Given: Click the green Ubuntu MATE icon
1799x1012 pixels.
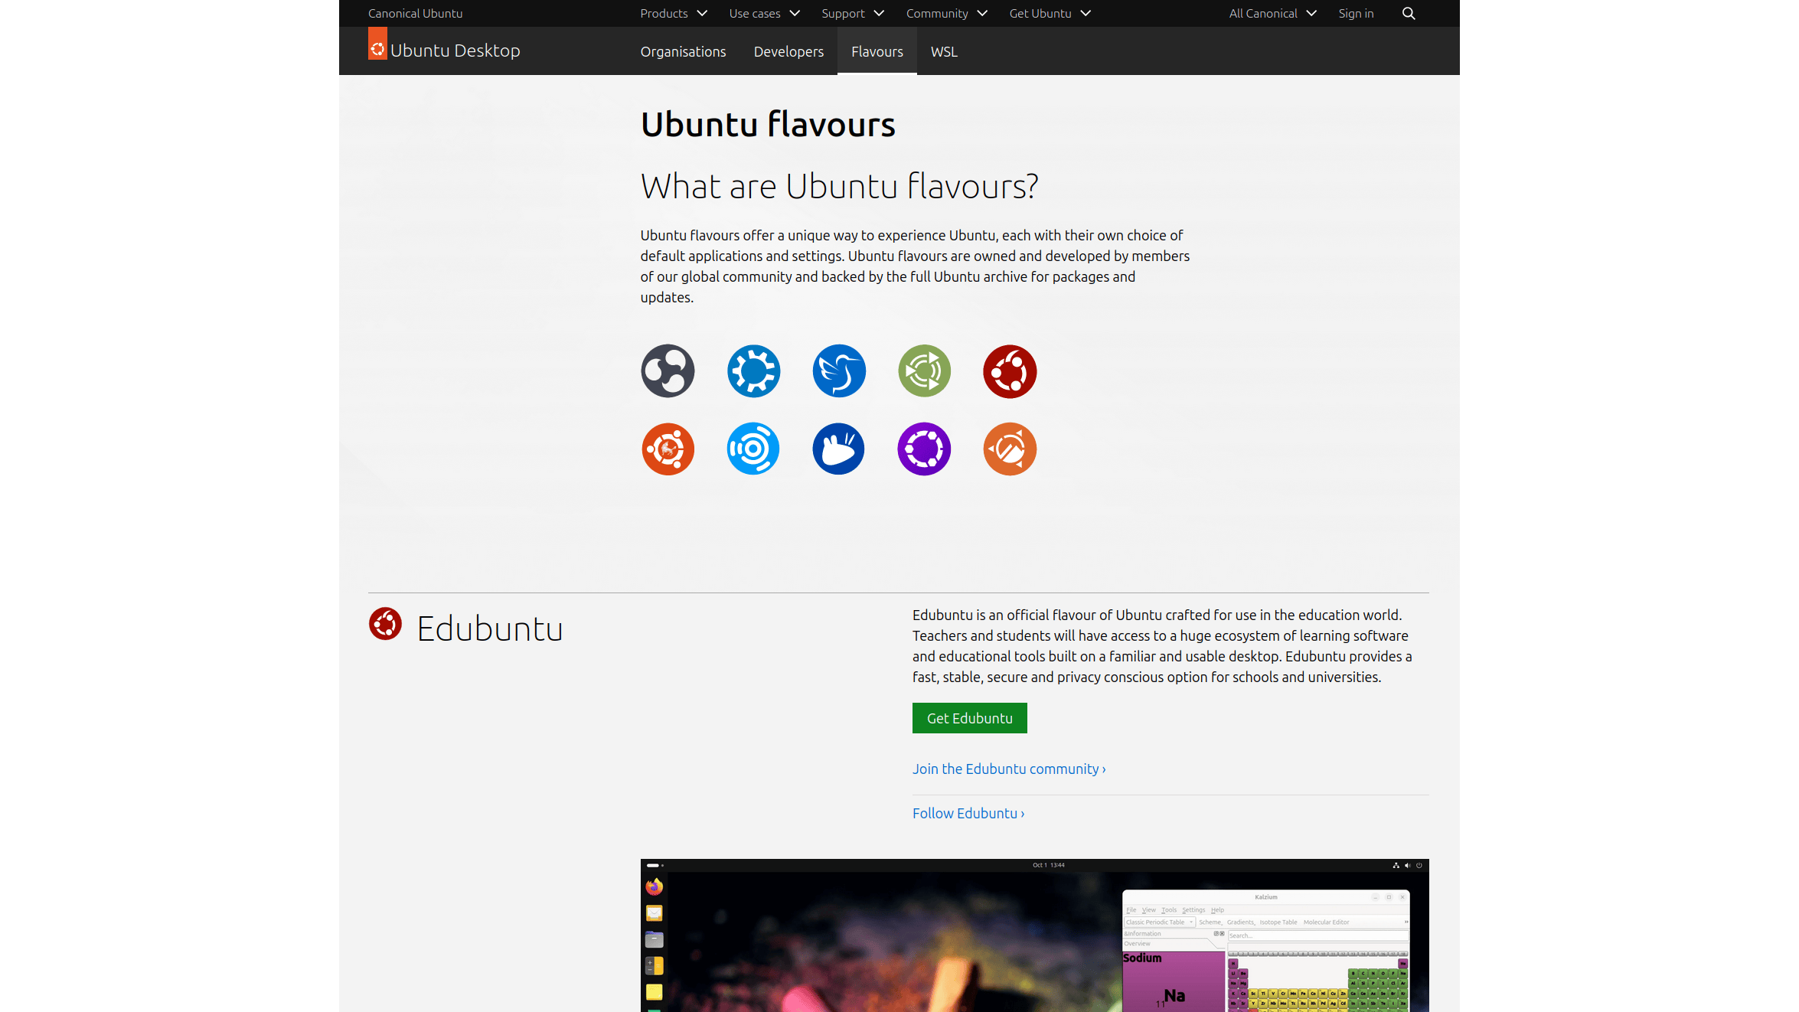Looking at the screenshot, I should [x=924, y=371].
